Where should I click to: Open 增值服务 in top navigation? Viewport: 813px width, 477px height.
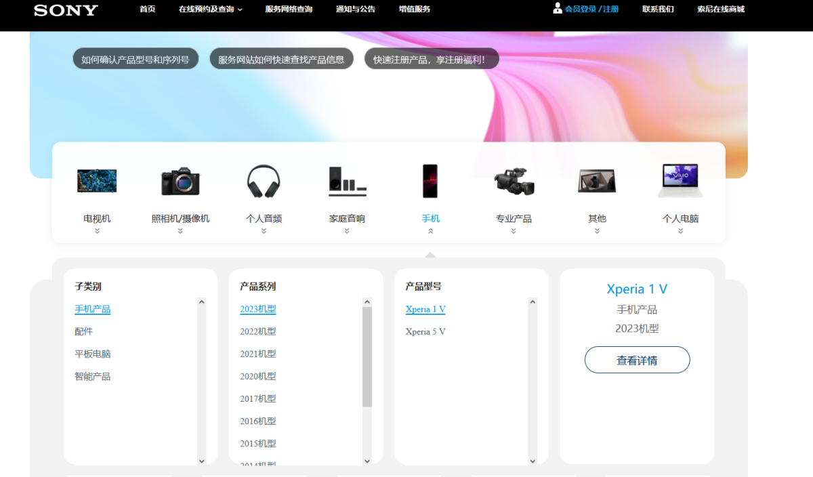pyautogui.click(x=415, y=9)
